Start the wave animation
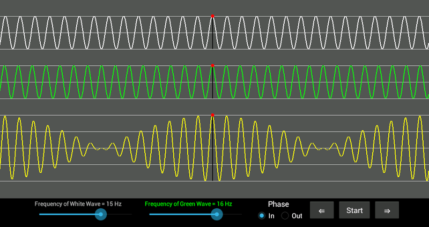 point(354,210)
